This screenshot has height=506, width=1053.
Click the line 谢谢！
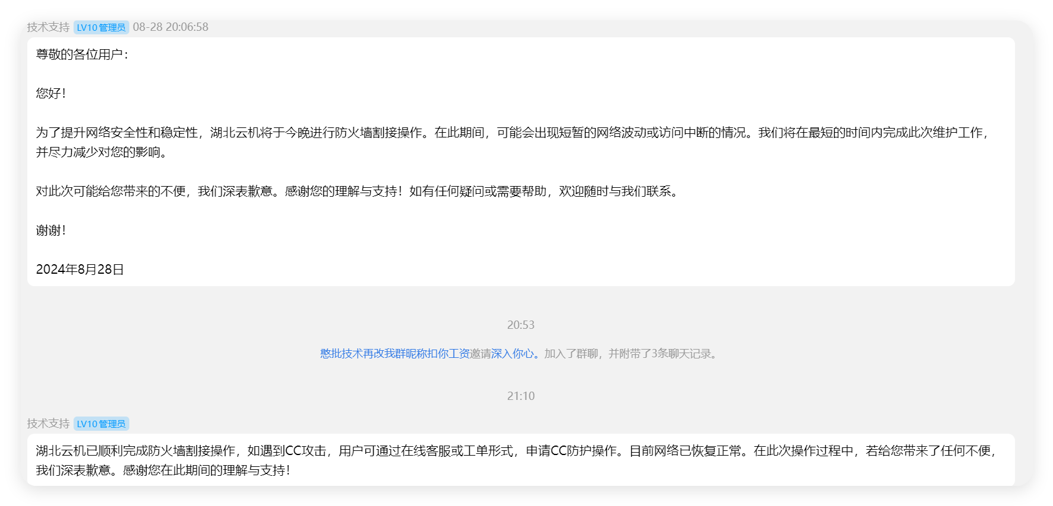tap(51, 230)
